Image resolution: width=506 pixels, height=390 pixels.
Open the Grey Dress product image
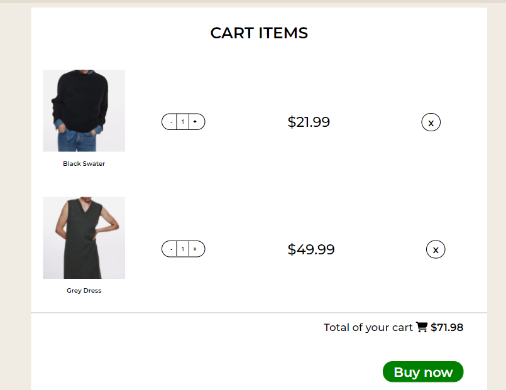click(x=84, y=237)
